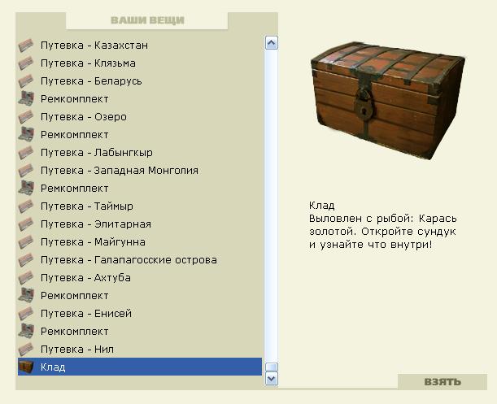Click the ticket icon beside Путевка - Элитарная
497x404 pixels.
26,224
